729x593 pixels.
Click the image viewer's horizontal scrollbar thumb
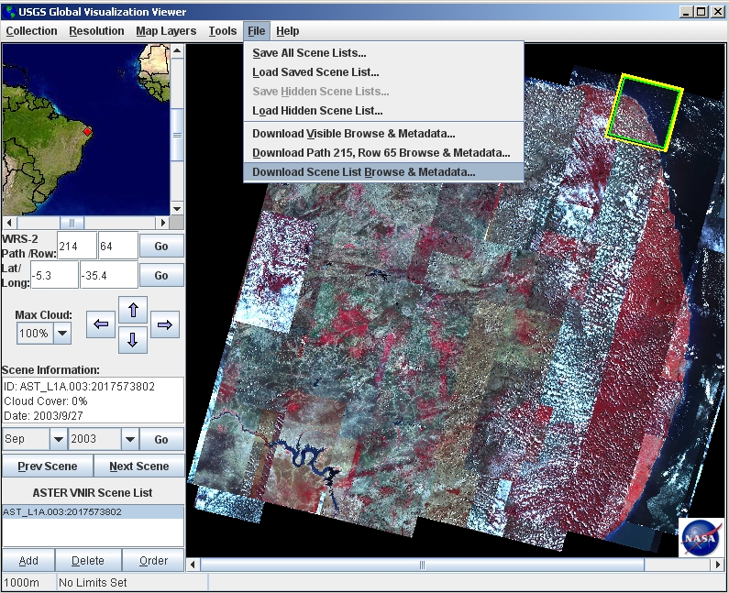point(422,565)
